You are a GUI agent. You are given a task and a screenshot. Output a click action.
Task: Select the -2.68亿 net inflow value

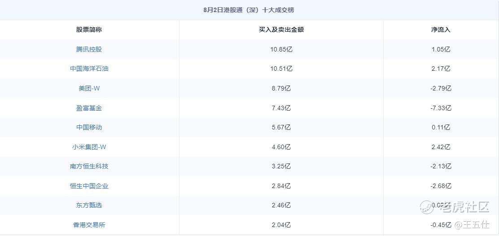click(441, 186)
